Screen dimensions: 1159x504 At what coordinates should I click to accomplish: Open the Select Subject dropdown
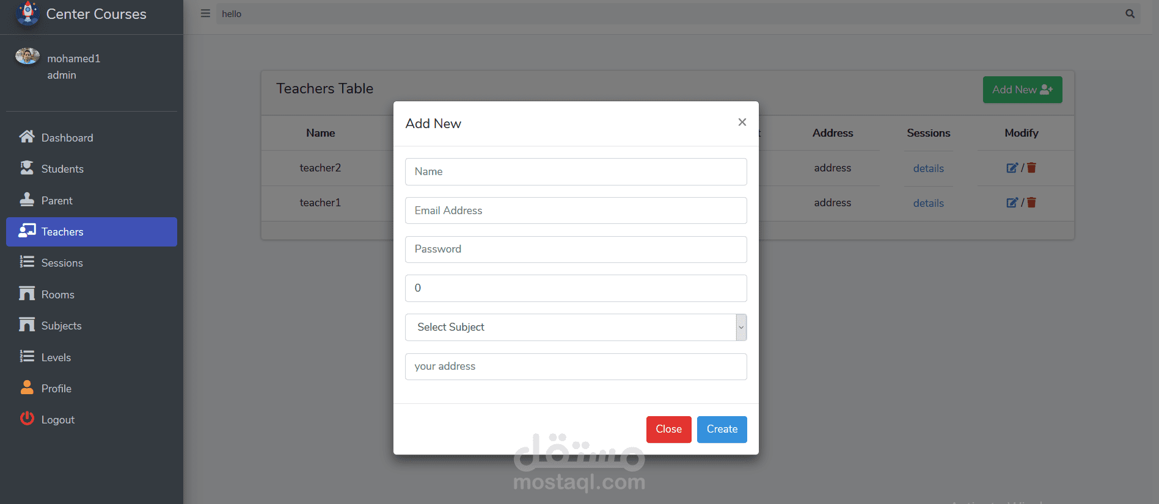pyautogui.click(x=576, y=327)
